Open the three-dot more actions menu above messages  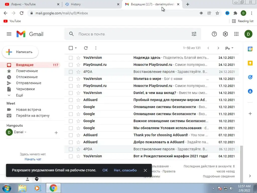pos(96,48)
